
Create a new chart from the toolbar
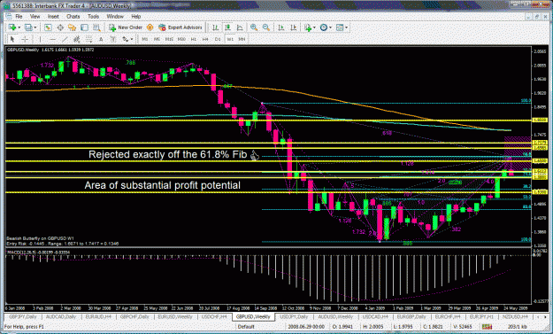pos(12,27)
